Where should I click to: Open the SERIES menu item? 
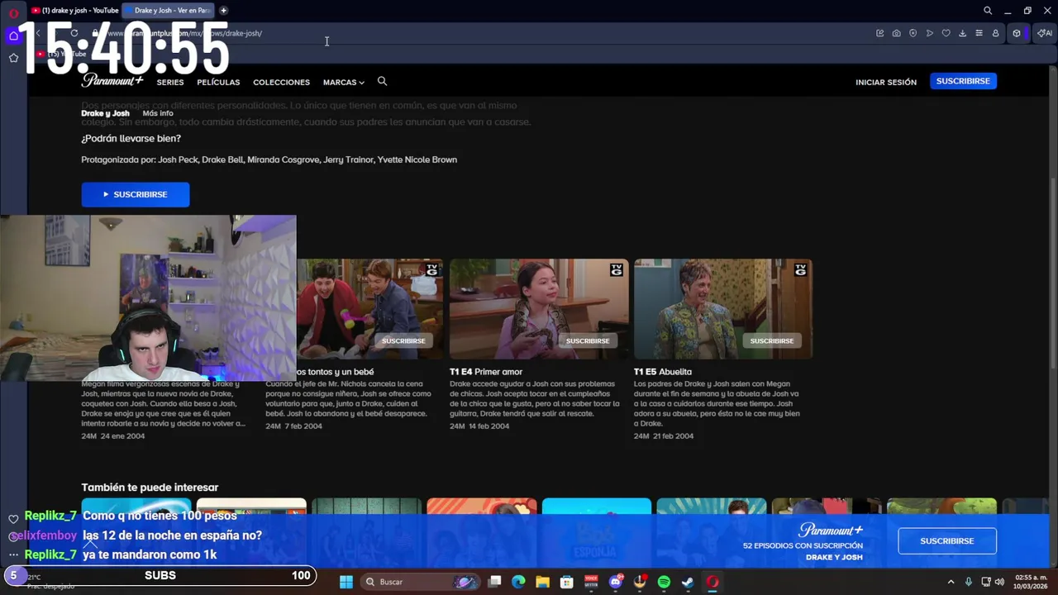tap(170, 82)
